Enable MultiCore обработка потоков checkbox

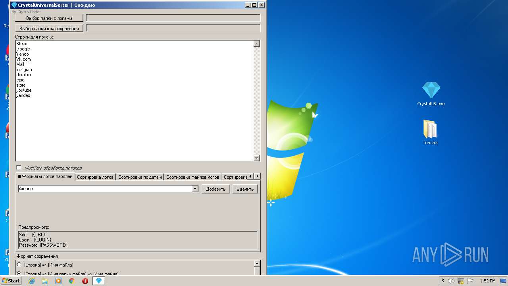tap(19, 168)
